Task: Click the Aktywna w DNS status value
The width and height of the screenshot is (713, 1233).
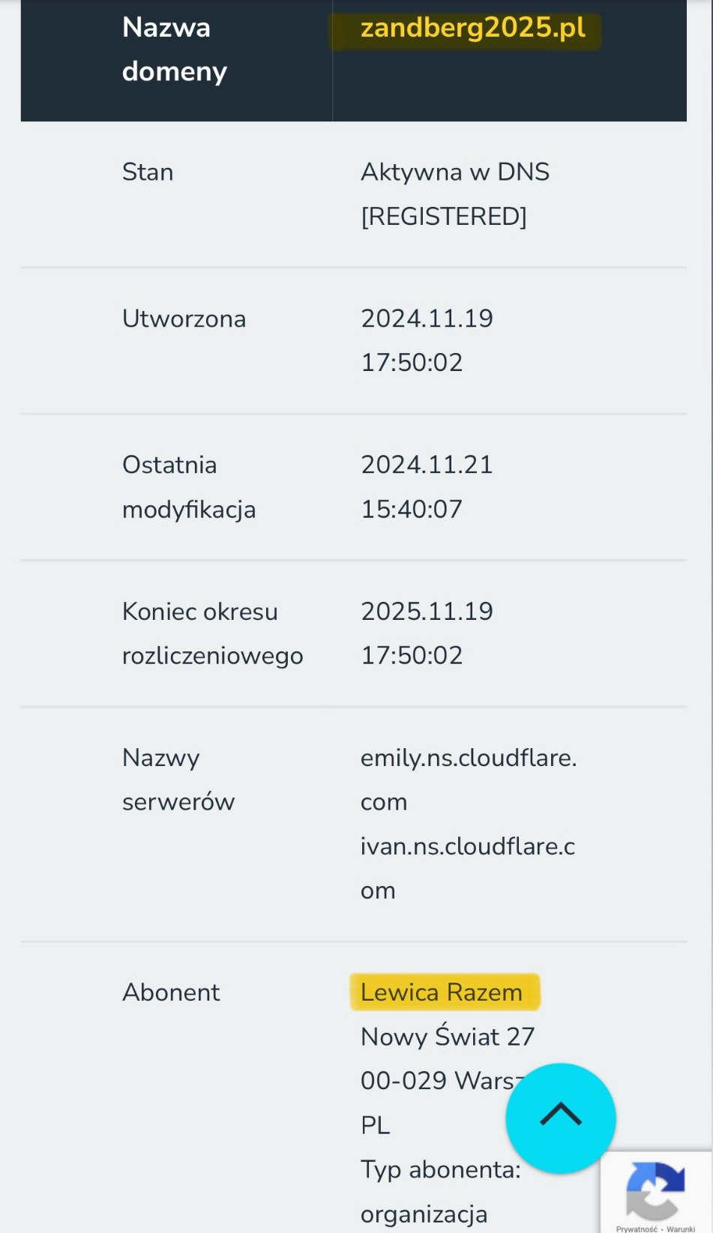Action: tap(455, 172)
